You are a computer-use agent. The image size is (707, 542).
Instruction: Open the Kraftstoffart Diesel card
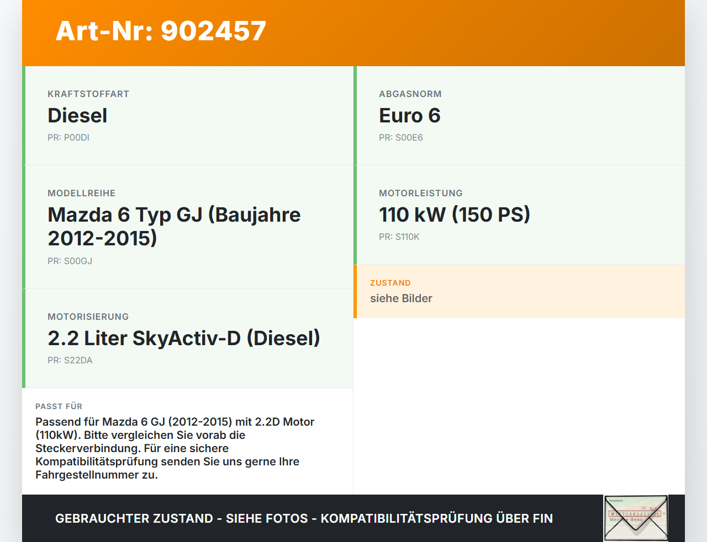coord(188,116)
